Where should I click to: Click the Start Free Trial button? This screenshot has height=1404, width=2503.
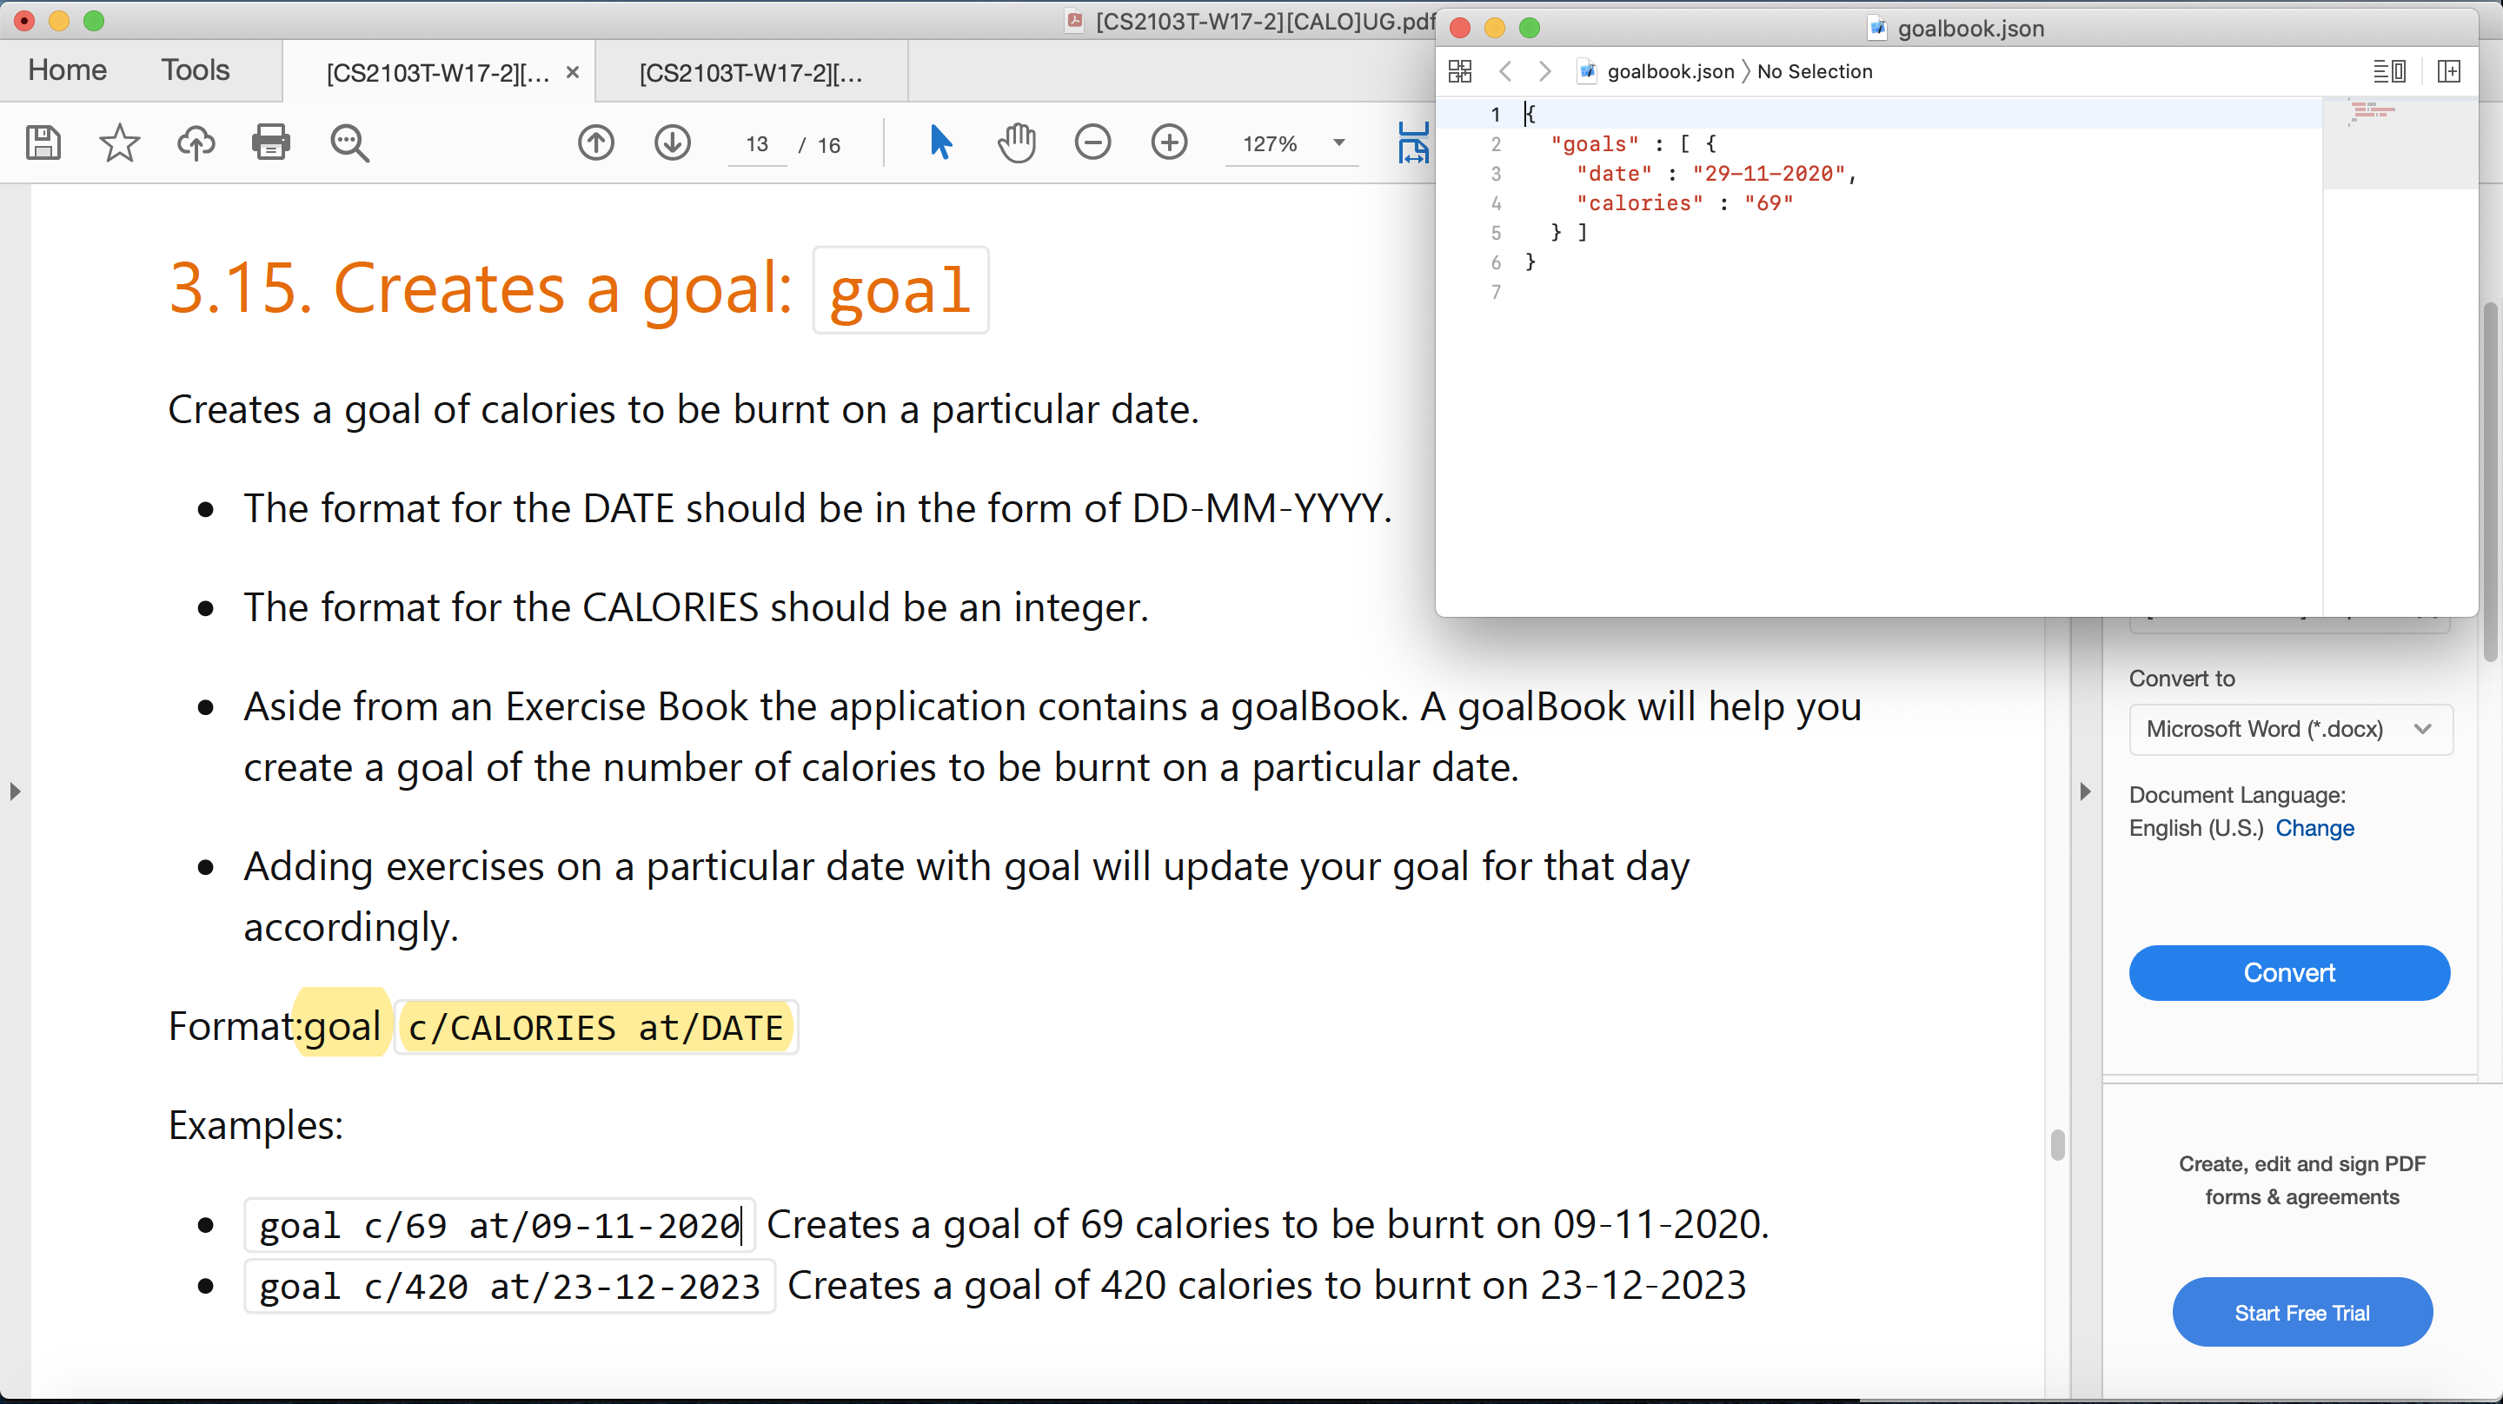click(x=2301, y=1311)
